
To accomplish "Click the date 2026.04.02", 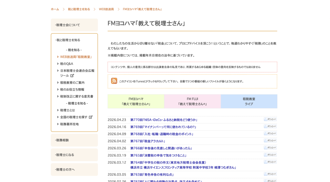I will (117, 141).
